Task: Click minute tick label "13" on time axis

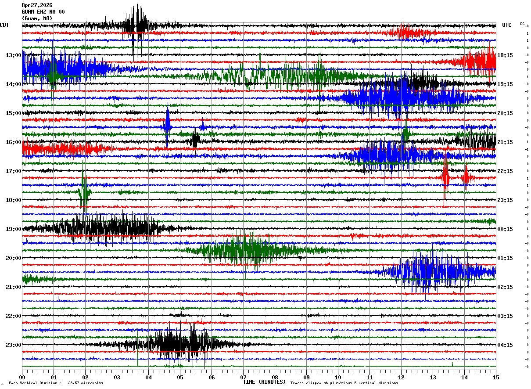Action: (x=433, y=377)
